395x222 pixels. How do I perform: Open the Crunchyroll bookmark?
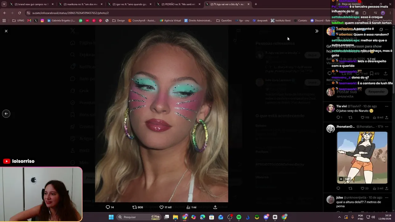[142, 21]
